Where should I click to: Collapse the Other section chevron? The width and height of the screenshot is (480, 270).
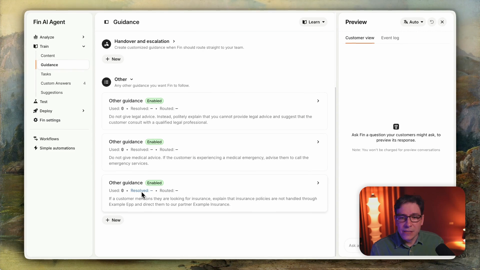(131, 79)
